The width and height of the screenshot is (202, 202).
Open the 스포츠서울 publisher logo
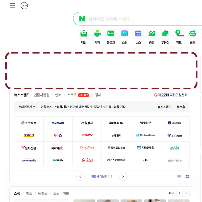[58, 123]
